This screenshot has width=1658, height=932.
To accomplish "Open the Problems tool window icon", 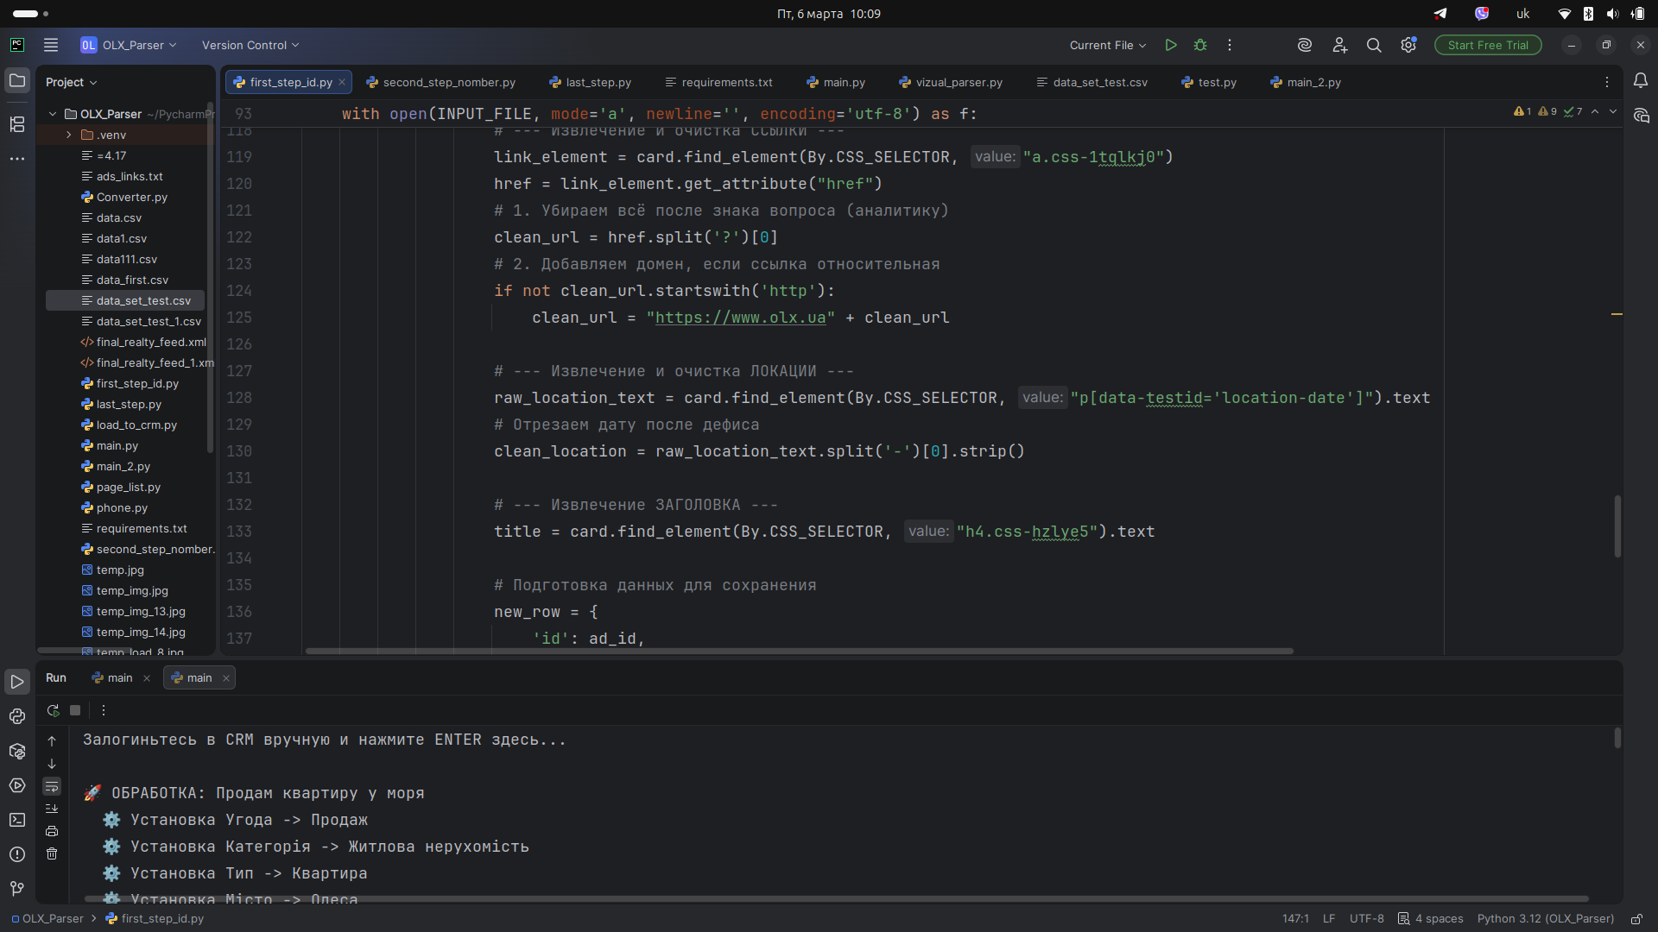I will click(x=17, y=854).
